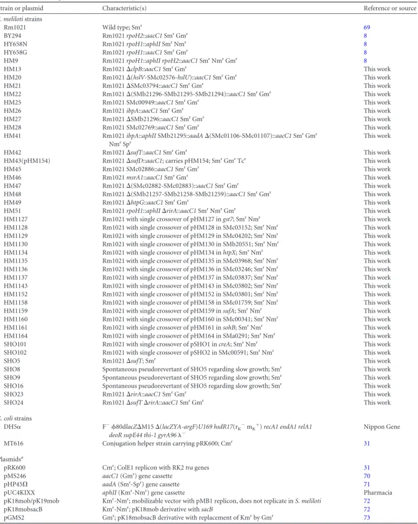Select the HM43(pHM154) strain name
Viewport: 418px width, 524px height.
[x=27, y=161]
